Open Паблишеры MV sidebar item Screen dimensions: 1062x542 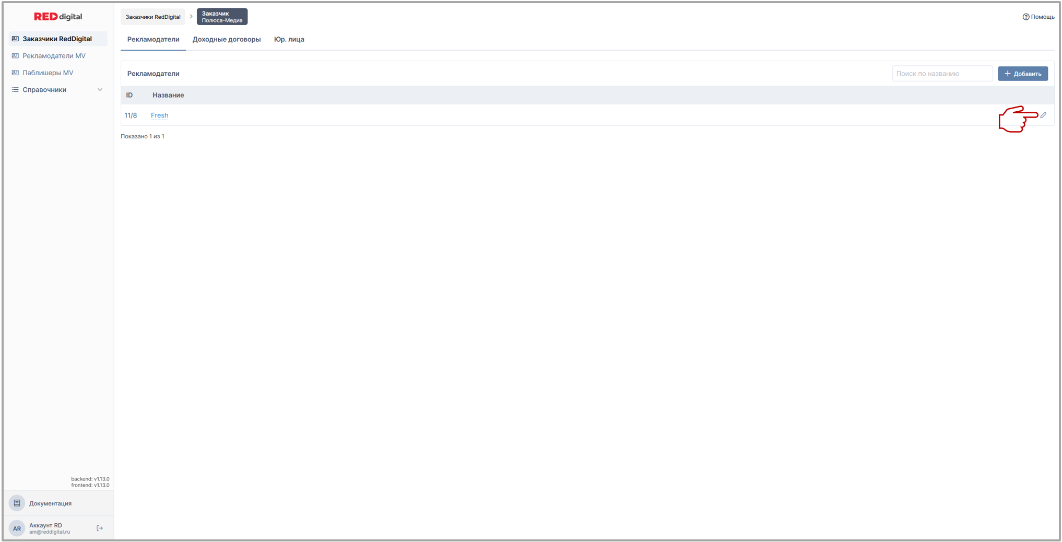click(48, 73)
